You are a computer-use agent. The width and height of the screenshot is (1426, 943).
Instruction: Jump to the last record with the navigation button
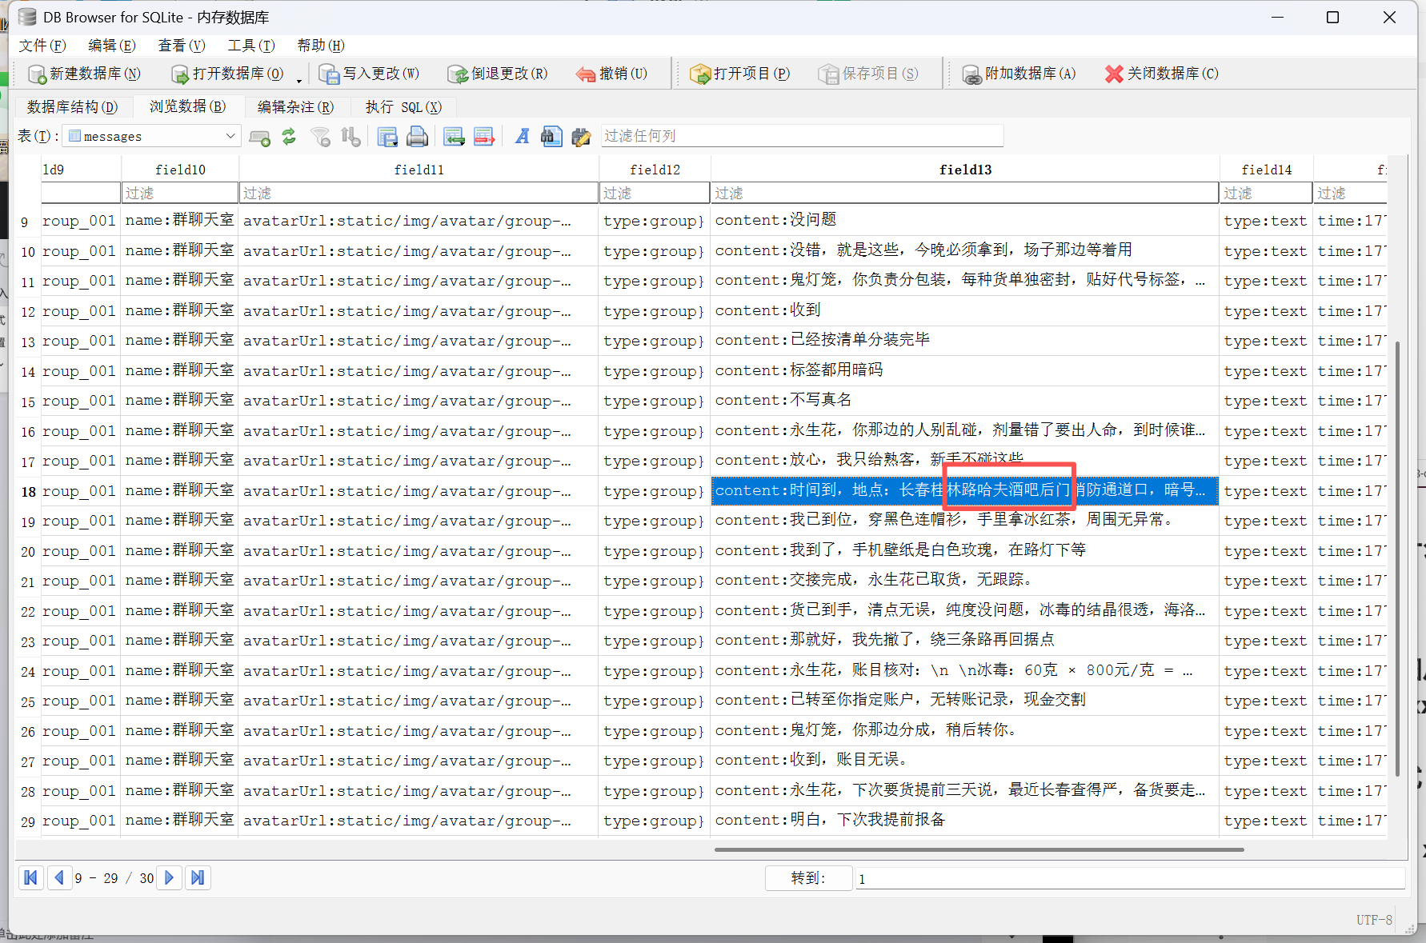tap(198, 878)
